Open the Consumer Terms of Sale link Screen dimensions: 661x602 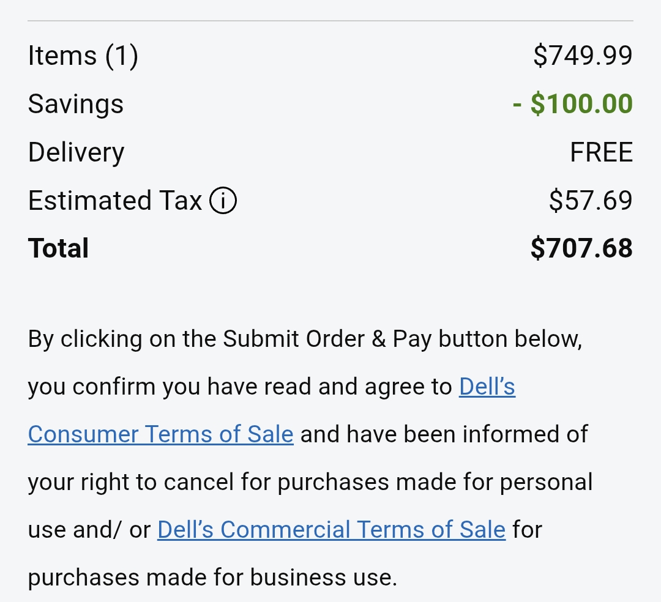pyautogui.click(x=160, y=434)
